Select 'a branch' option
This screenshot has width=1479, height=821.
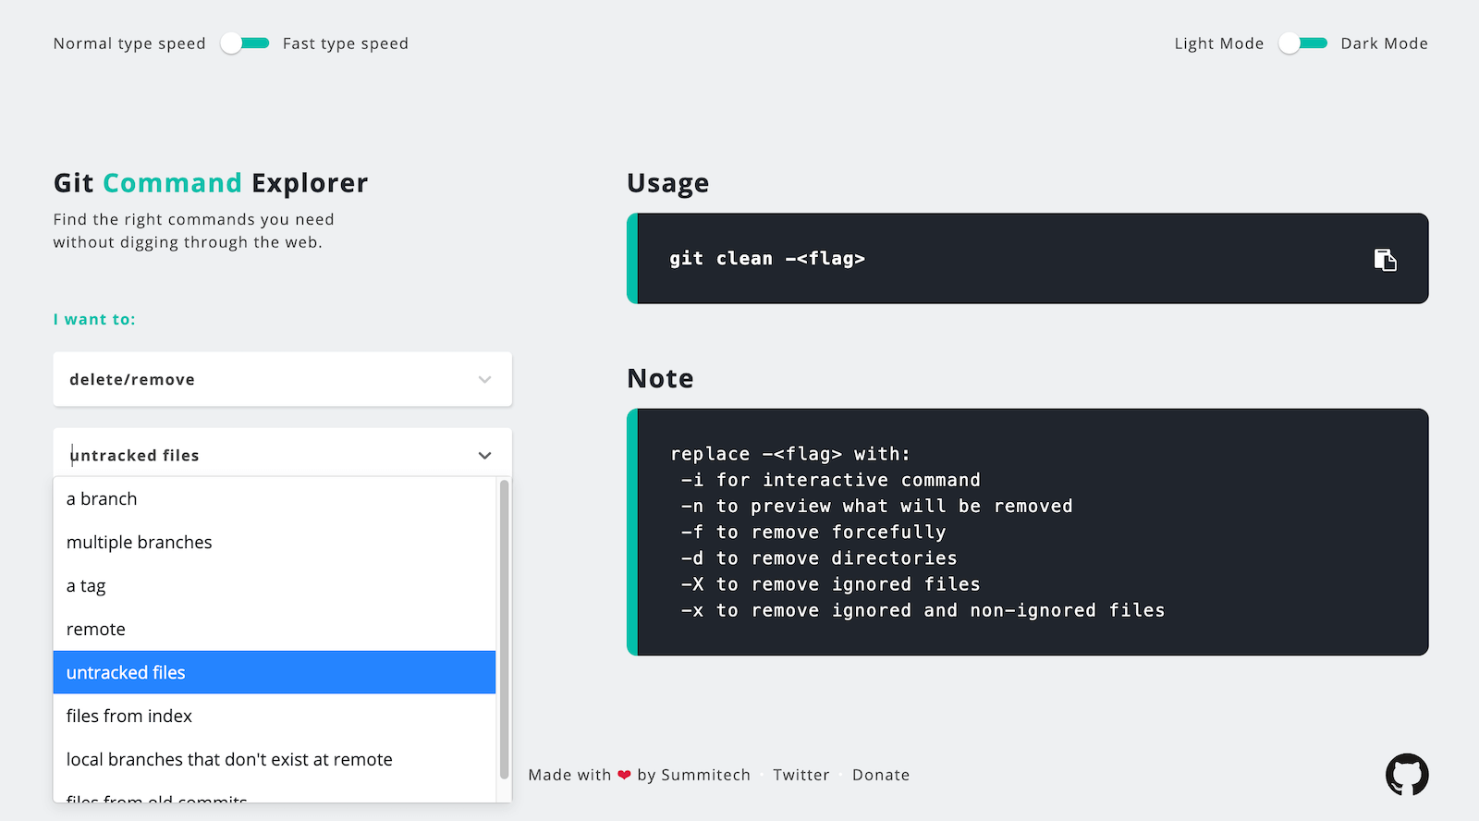(x=275, y=498)
